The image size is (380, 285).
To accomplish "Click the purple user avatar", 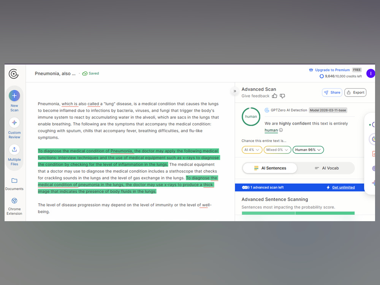I will pyautogui.click(x=370, y=73).
